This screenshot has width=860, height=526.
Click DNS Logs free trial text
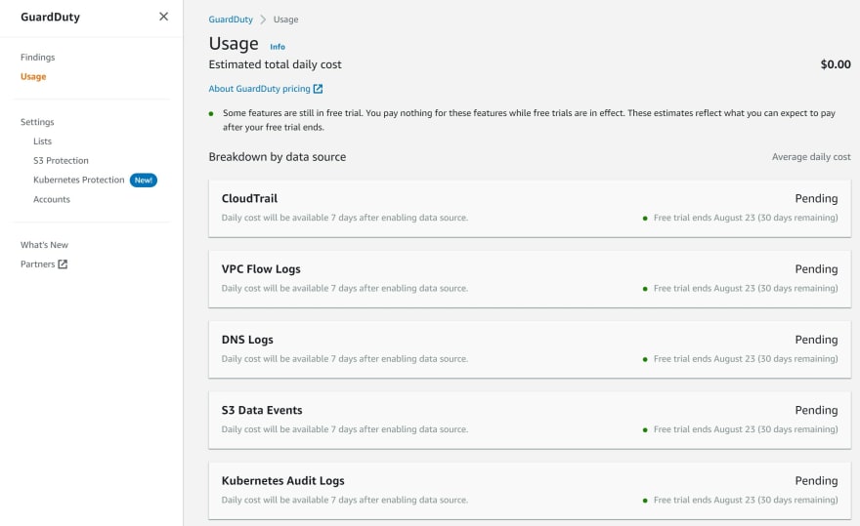(746, 359)
